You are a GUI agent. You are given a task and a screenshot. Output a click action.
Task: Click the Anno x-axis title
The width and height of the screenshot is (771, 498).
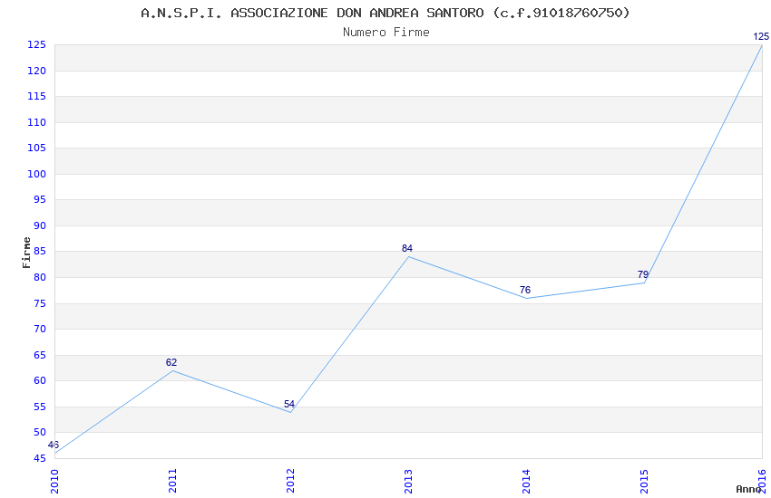pos(748,489)
